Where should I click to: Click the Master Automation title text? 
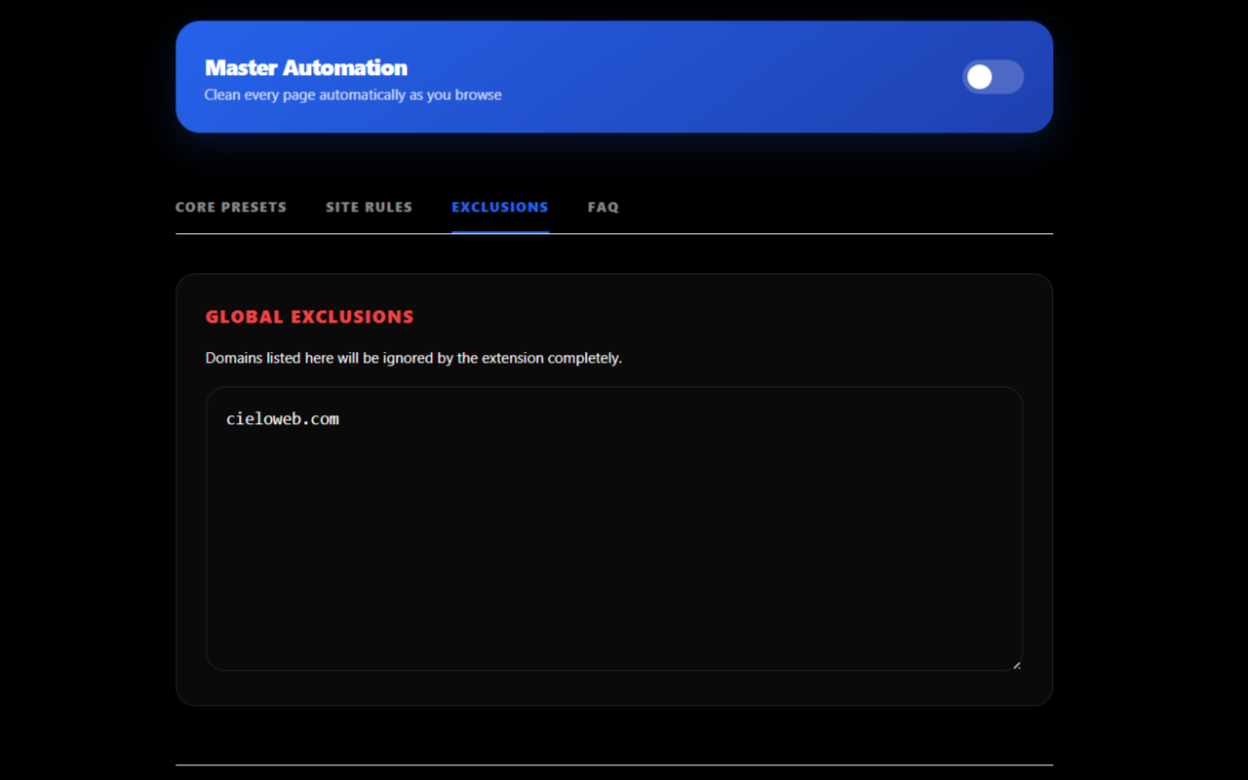point(306,67)
